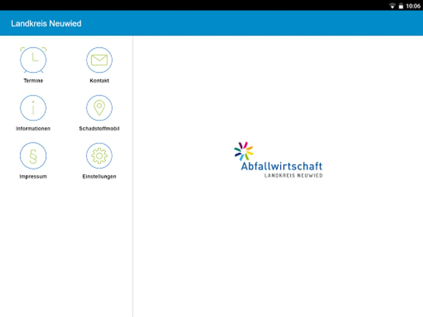Open the Kontakt envelope icon
Viewport: 423px width, 317px height.
coord(99,60)
